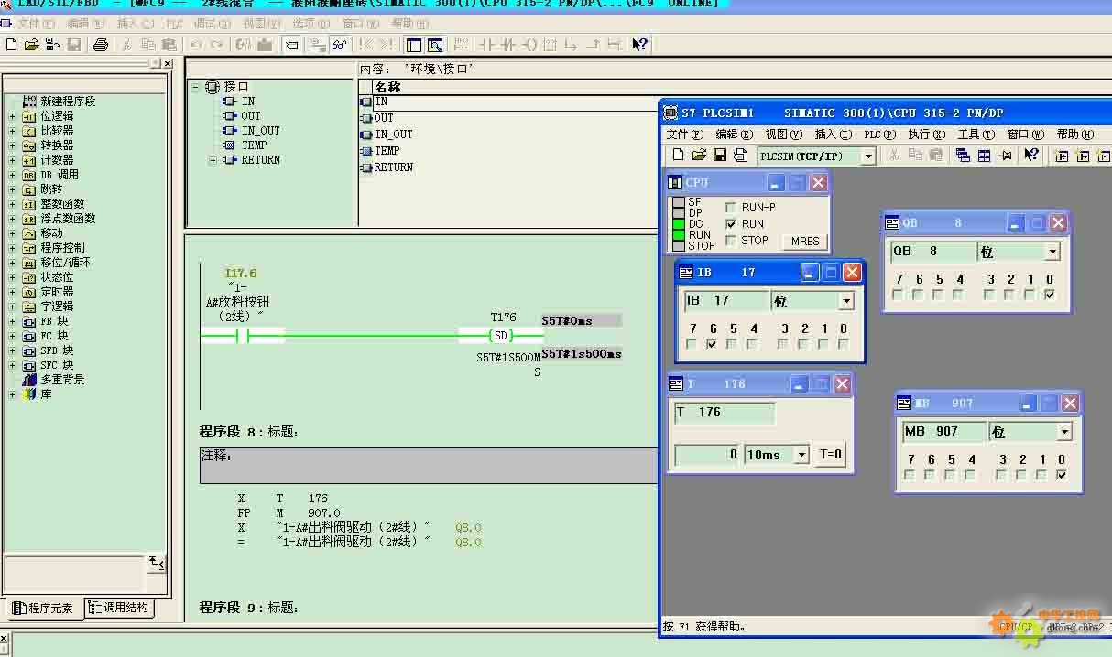
Task: Open the 文件(F) menu in S7-PLCSIM
Action: coord(684,135)
